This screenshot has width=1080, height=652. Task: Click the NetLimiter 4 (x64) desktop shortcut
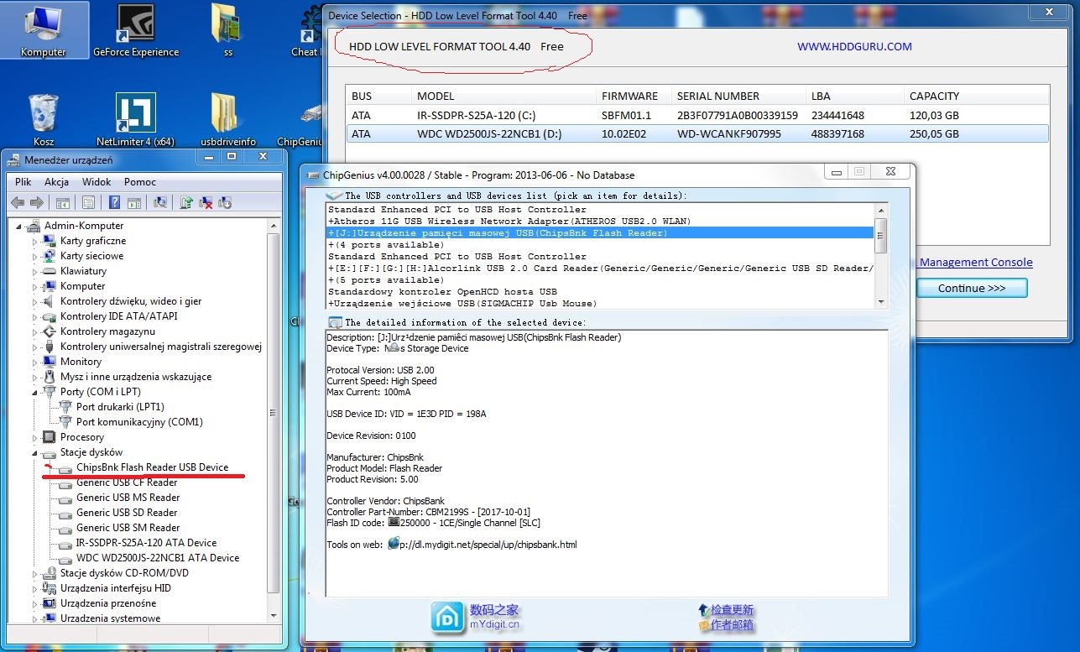135,121
